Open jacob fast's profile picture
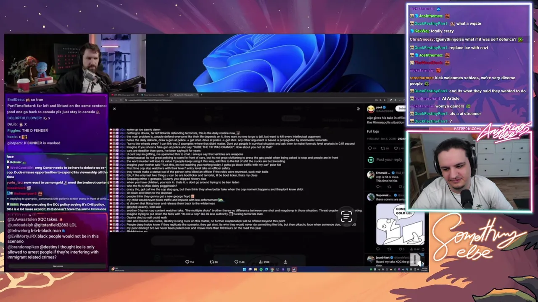The height and width of the screenshot is (302, 538). [370, 259]
